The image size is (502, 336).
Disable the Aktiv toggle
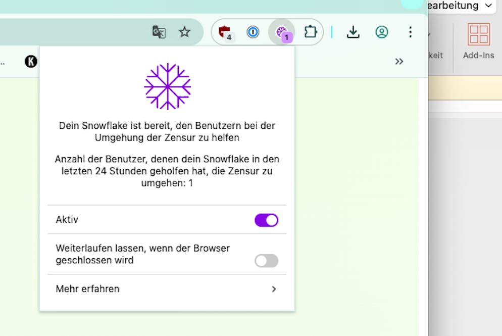266,220
